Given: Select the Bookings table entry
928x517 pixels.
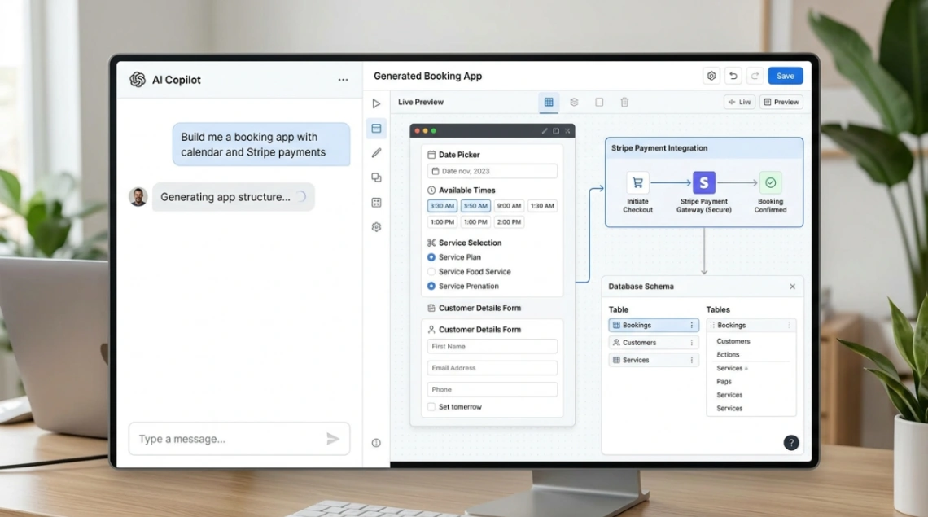Looking at the screenshot, I should pos(654,325).
